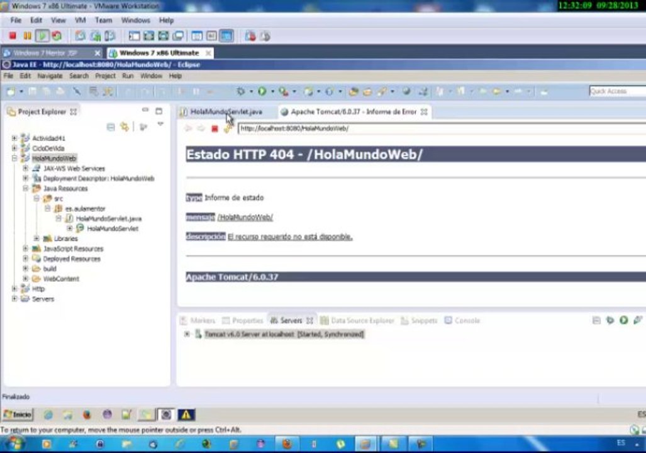The image size is (646, 453).
Task: Select JavaScript Resources tree item
Action: 74,249
